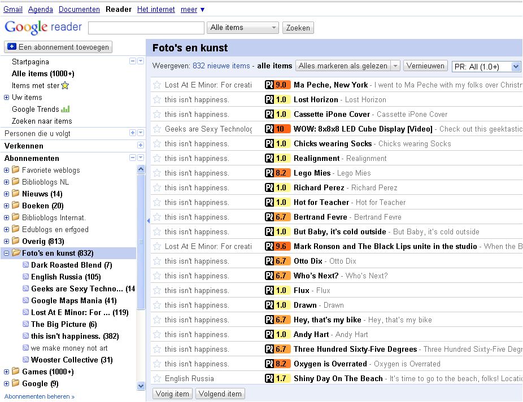Click the Wooster Collective feed icon
The image size is (523, 402).
click(x=25, y=360)
